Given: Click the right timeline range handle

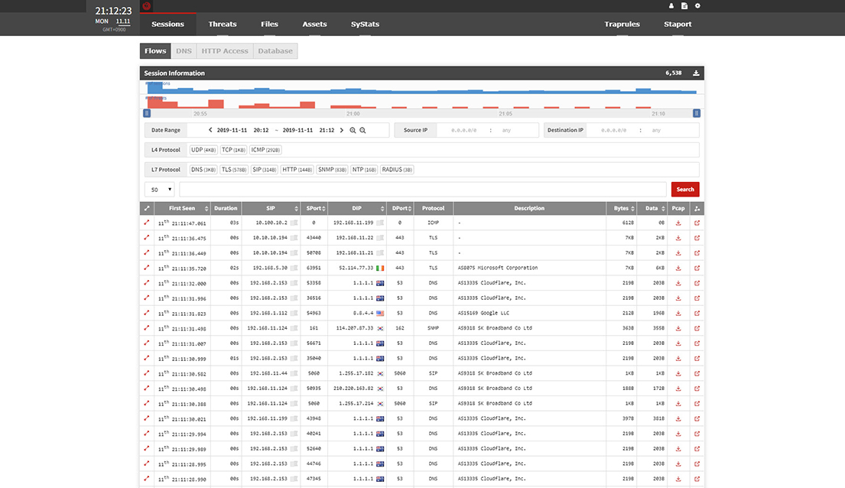Looking at the screenshot, I should coord(696,113).
